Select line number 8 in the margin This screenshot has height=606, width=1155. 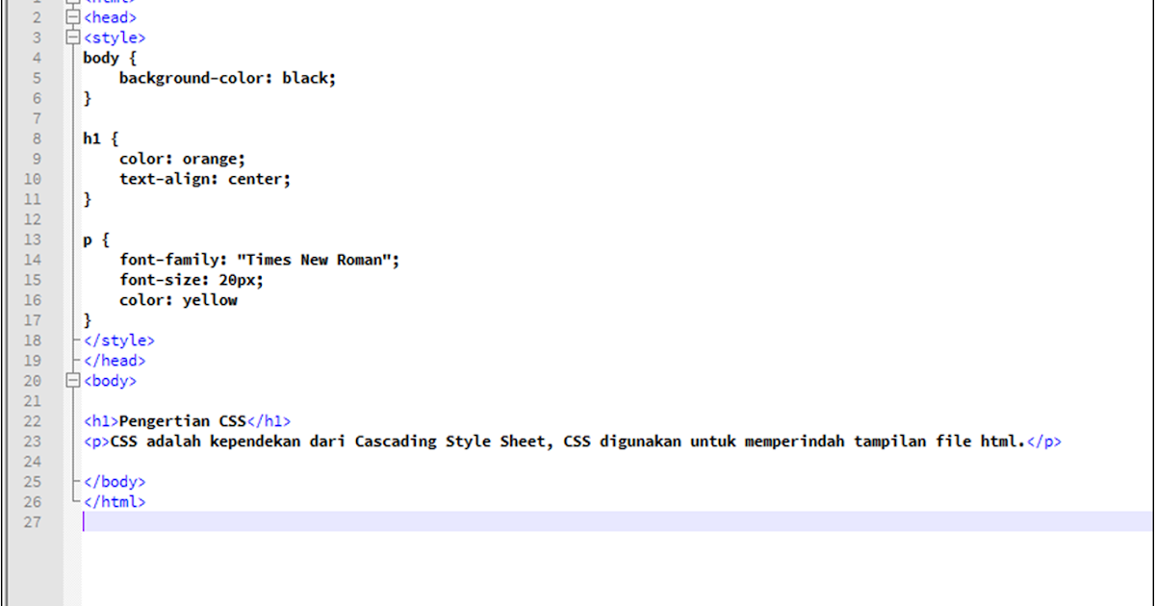pos(37,139)
